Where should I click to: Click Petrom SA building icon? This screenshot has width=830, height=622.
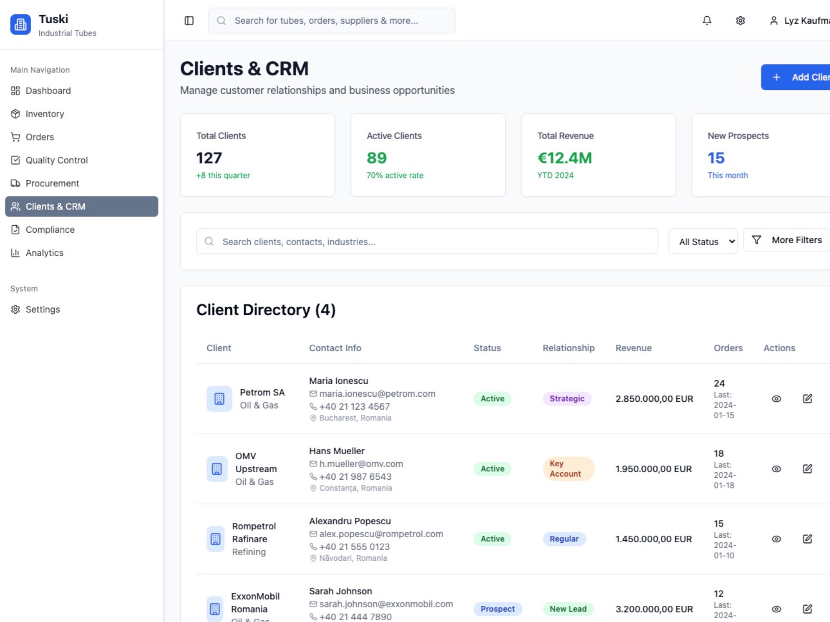(x=219, y=399)
